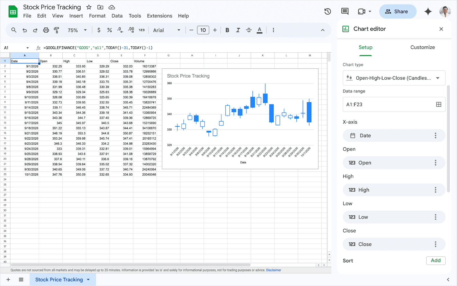
Task: Open the Google Sheets home icon
Action: click(x=13, y=12)
